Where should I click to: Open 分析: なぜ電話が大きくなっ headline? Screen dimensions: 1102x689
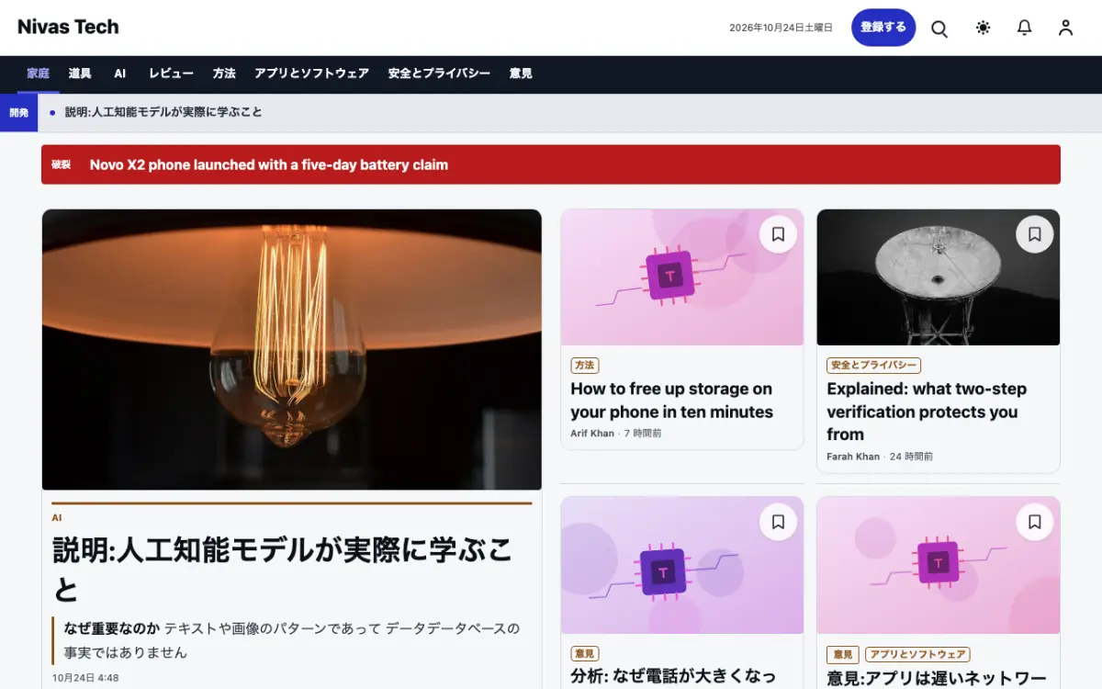point(673,676)
